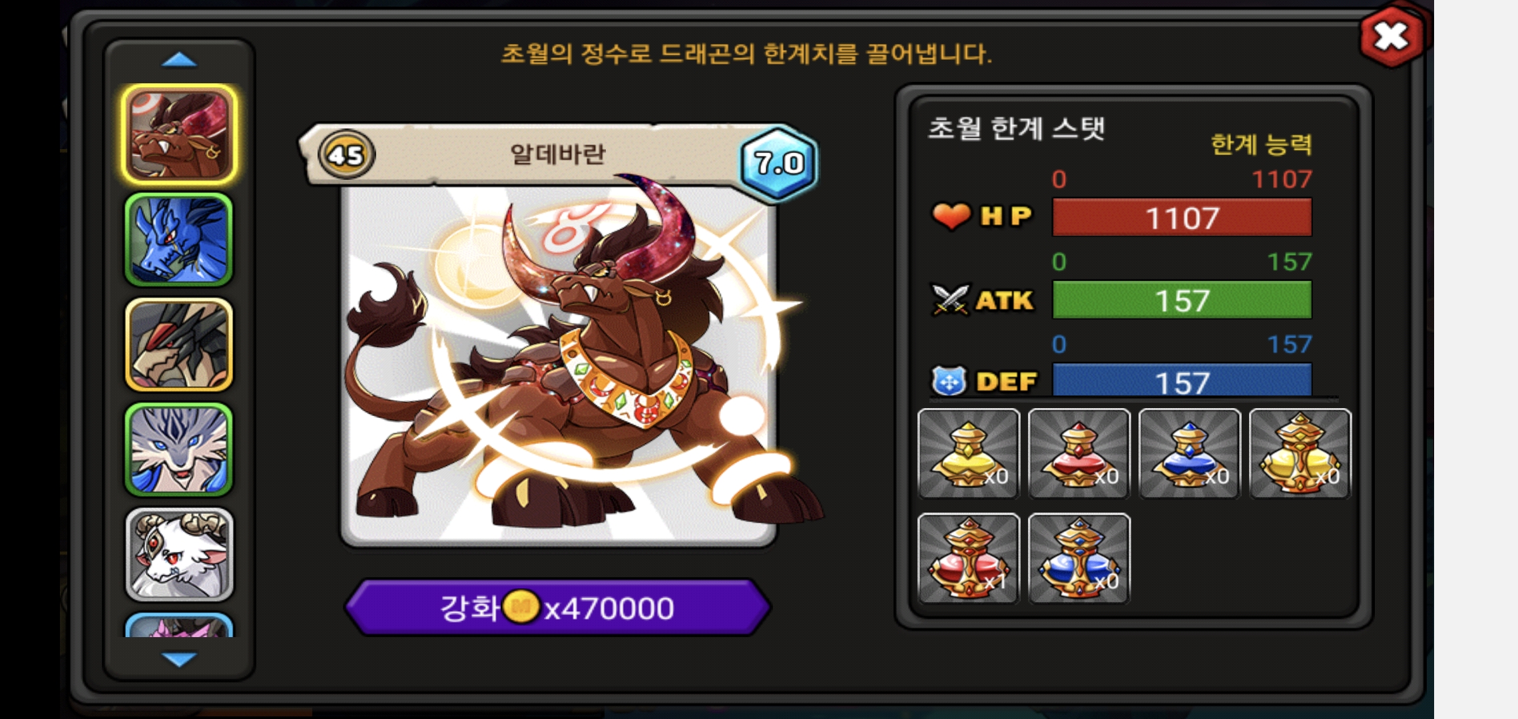1518x719 pixels.
Task: Select the small red essence potion x0
Action: 1079,453
